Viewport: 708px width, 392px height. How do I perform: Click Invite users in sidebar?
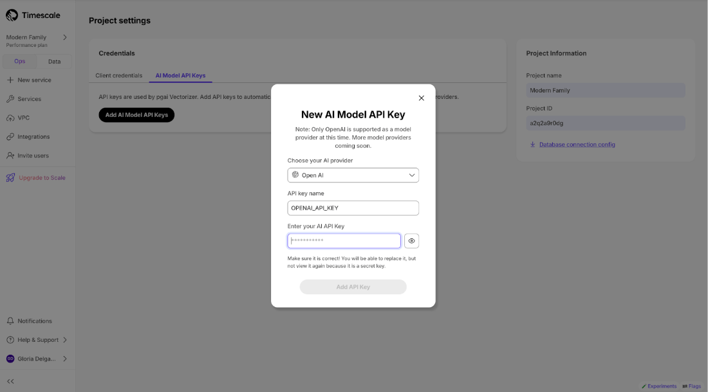(x=32, y=156)
